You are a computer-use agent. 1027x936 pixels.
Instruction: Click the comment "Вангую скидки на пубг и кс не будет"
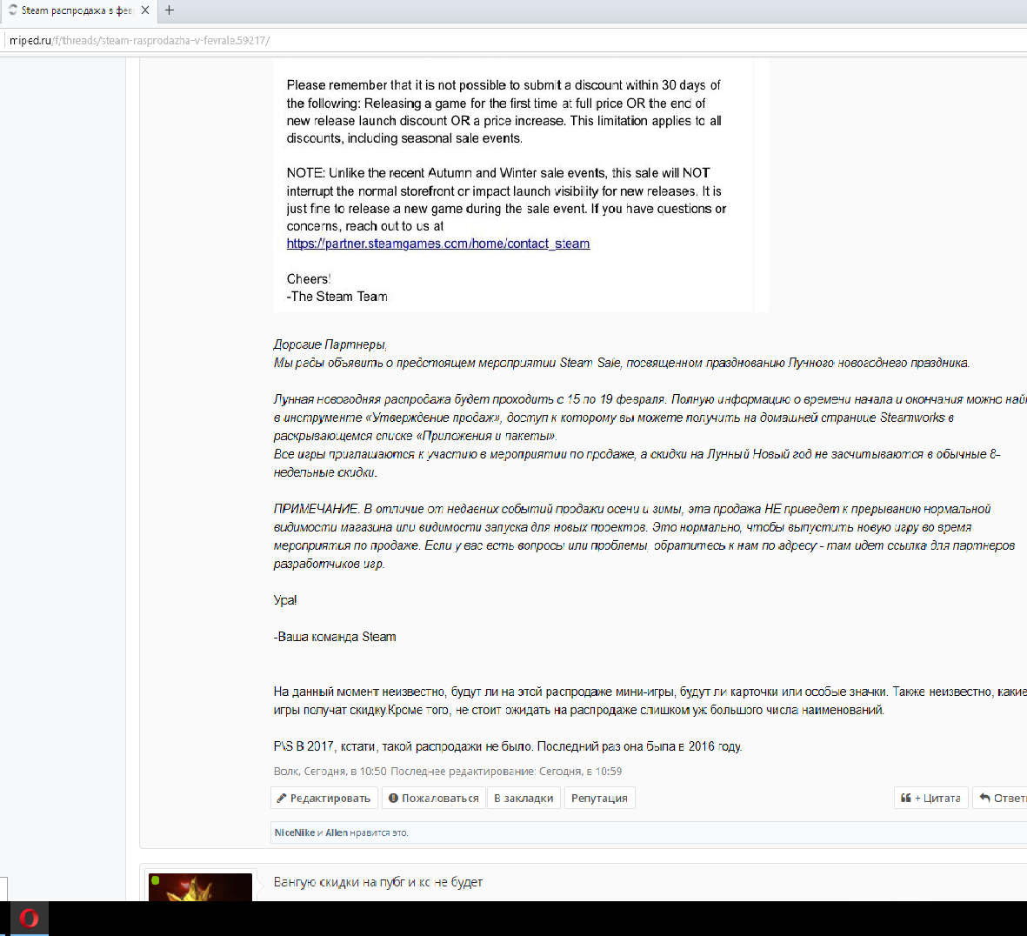pos(378,882)
